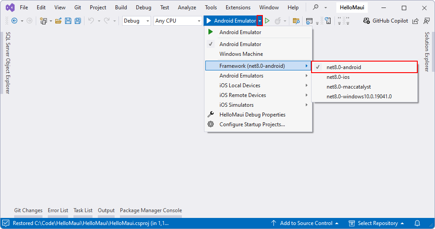This screenshot has height=229, width=435.
Task: Click the Feedback person icon
Action: pos(427,21)
